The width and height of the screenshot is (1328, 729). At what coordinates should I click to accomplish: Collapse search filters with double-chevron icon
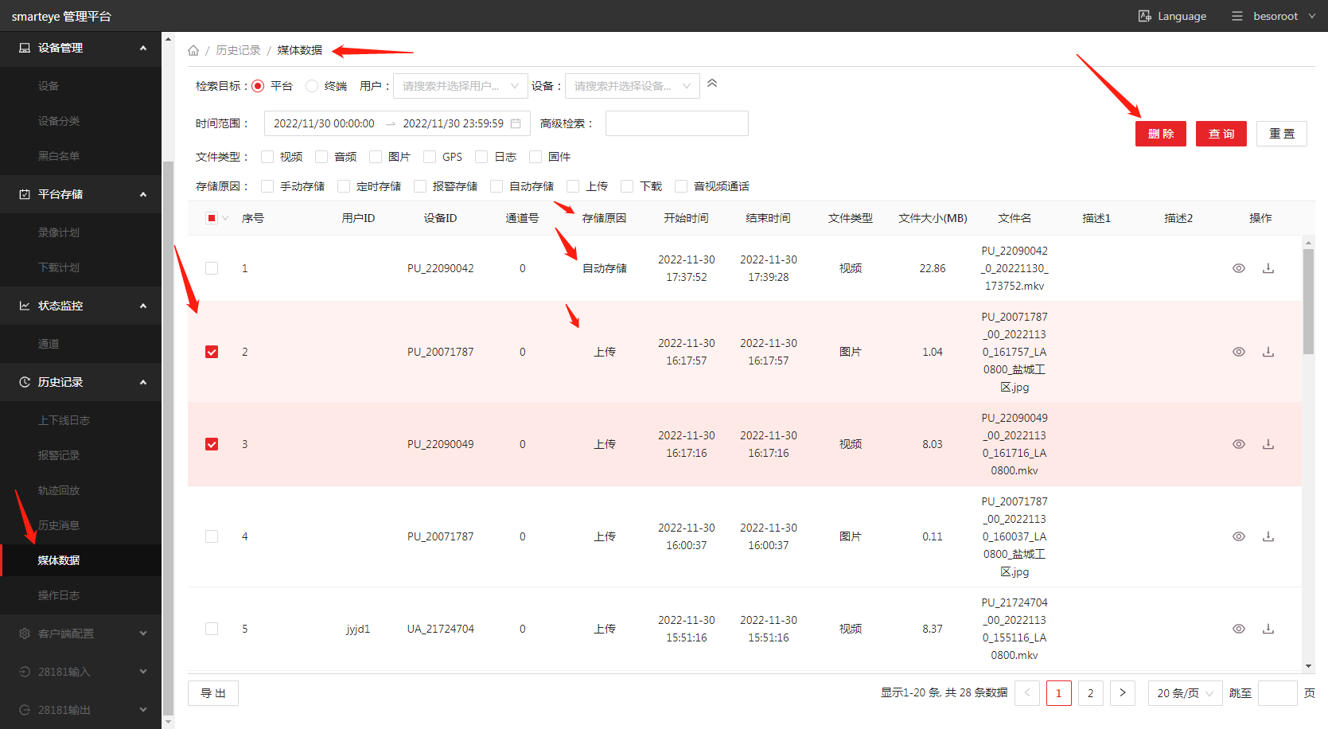coord(712,84)
